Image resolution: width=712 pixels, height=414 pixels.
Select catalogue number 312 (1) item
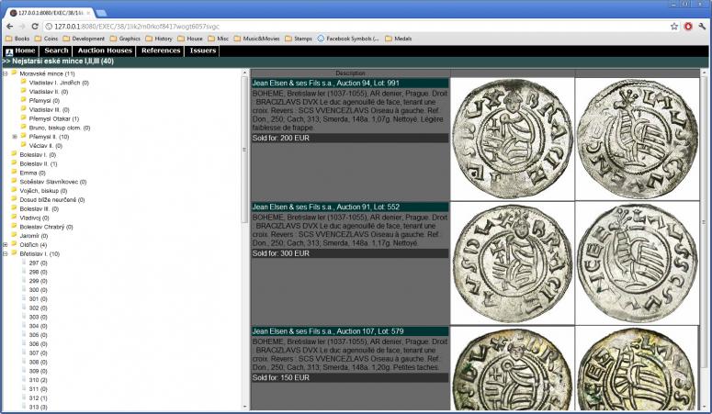39,398
